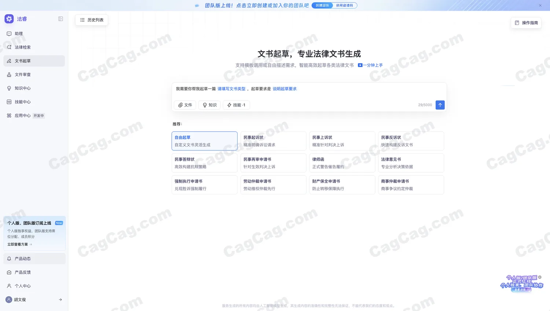
Task: Choose the 民事起诉状 template
Action: tap(274, 141)
